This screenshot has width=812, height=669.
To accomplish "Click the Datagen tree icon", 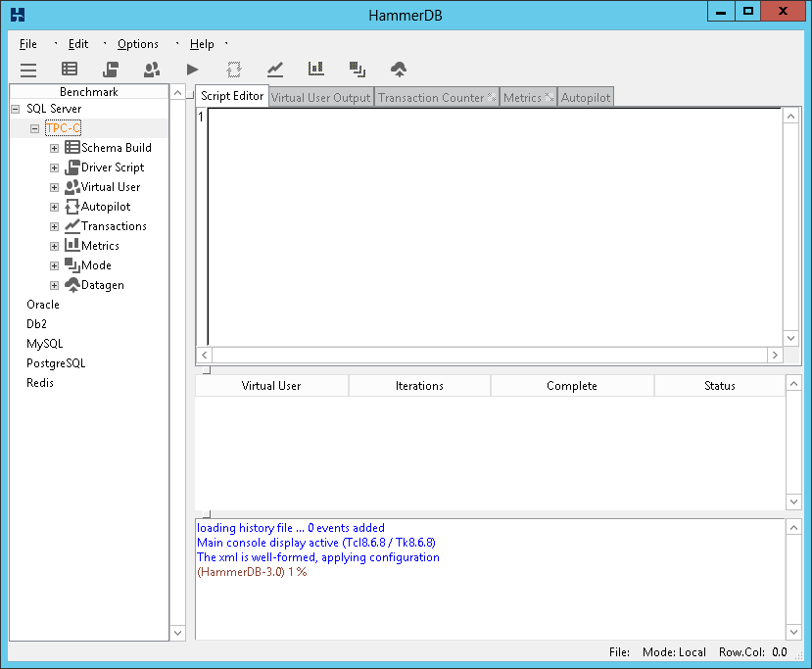I will (x=72, y=285).
